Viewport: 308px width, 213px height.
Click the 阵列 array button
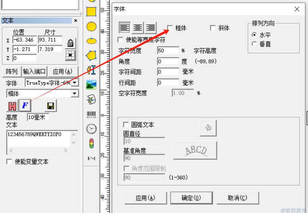click(12, 71)
